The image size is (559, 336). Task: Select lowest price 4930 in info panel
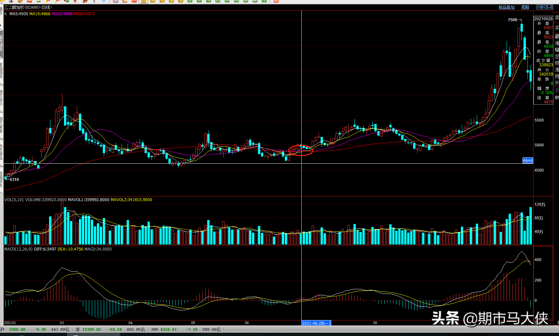point(548,46)
